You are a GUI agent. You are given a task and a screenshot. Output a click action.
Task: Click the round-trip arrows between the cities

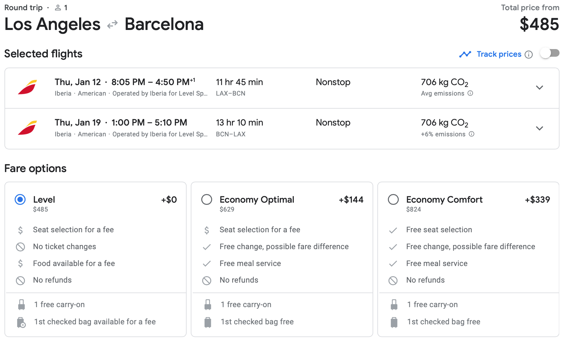click(x=112, y=25)
